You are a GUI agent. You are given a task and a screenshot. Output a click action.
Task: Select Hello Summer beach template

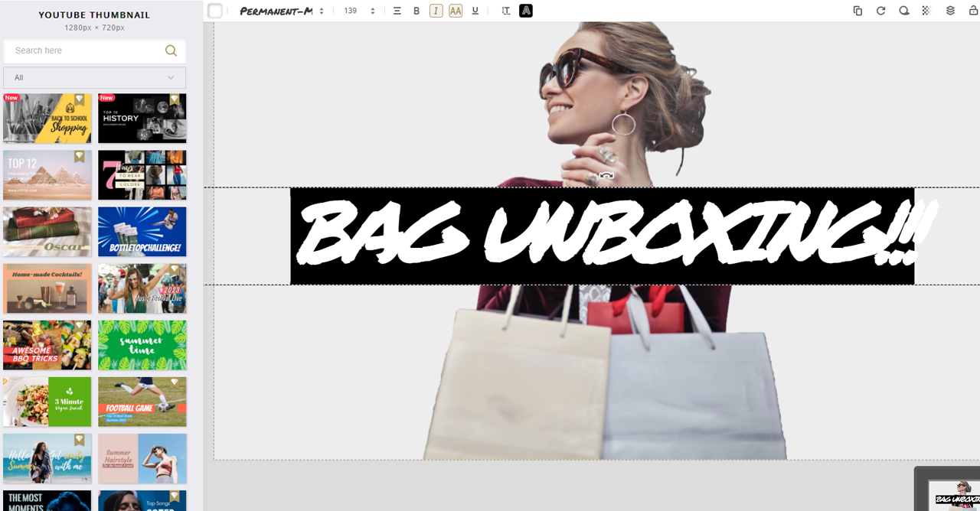point(47,458)
